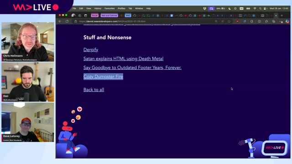Follow the Back to all link
Image resolution: width=292 pixels, height=164 pixels.
coord(94,90)
